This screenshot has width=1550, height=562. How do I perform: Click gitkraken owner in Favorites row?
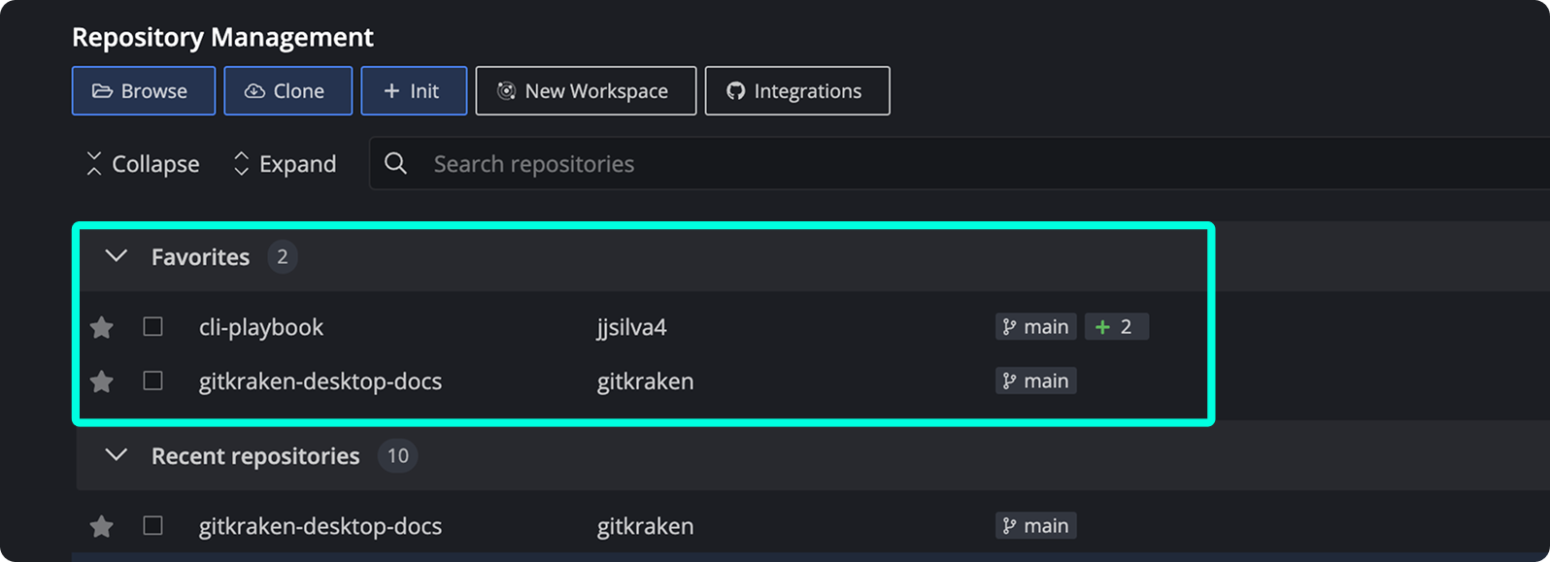click(x=645, y=381)
